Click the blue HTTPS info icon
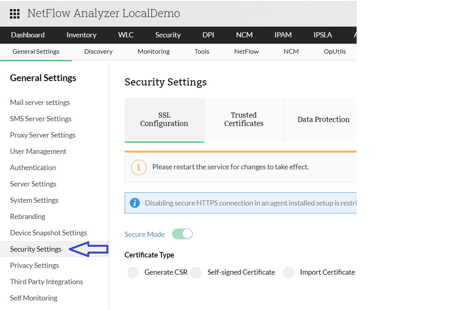The width and height of the screenshot is (459, 310). coord(135,203)
